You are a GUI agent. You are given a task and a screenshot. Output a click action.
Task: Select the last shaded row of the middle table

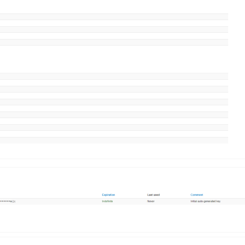114,140
